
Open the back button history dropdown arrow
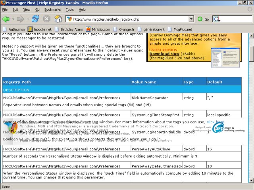pyautogui.click(x=13, y=19)
